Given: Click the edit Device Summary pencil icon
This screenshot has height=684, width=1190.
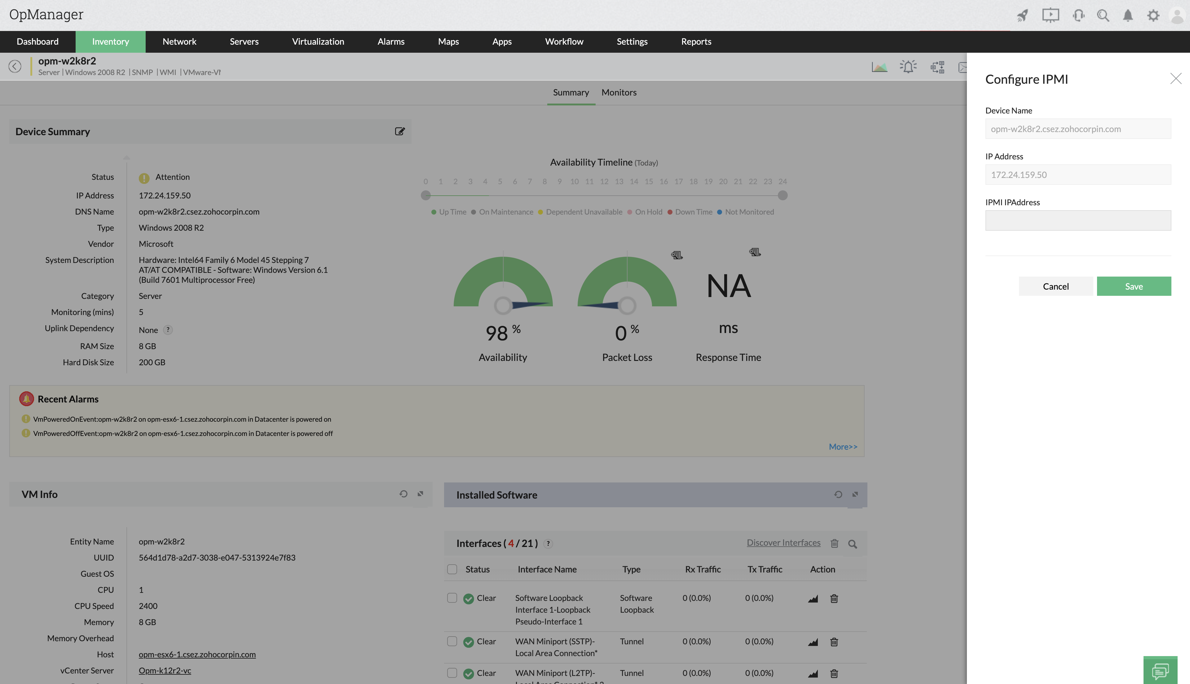Looking at the screenshot, I should point(399,131).
